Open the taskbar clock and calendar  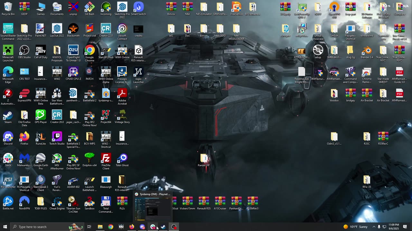[x=394, y=227]
